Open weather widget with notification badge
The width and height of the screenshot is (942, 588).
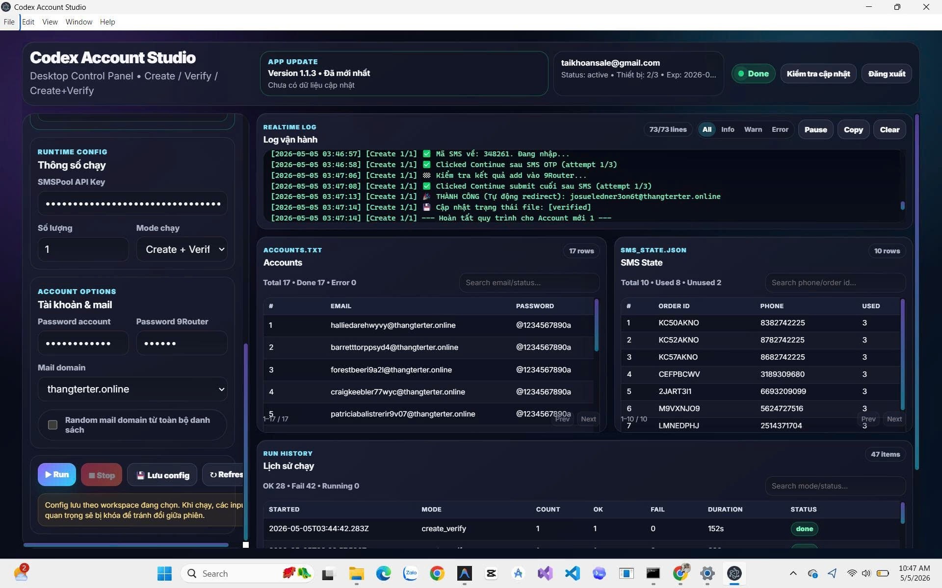pyautogui.click(x=22, y=572)
